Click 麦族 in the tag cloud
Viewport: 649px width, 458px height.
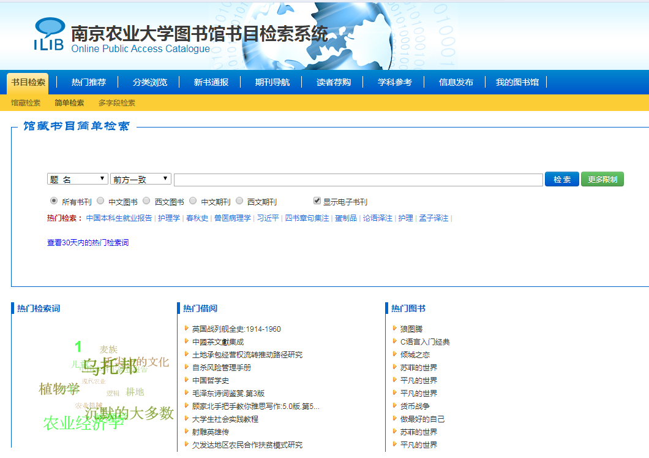[x=108, y=349]
